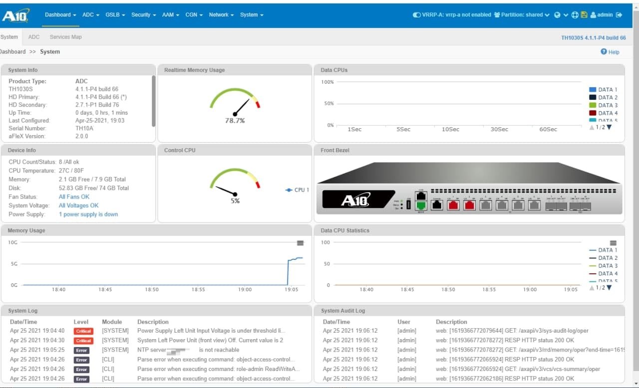Viewport: 639px width, 388px height.
Task: Toggle CPU 1 series in Control CPU legend
Action: pyautogui.click(x=297, y=190)
